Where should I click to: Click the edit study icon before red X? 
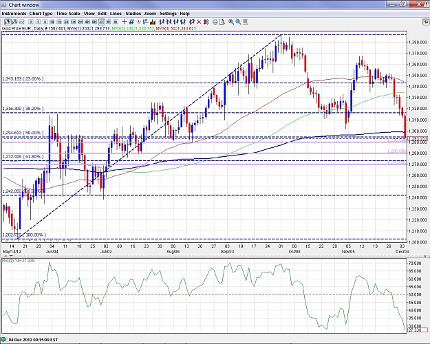tap(192, 22)
